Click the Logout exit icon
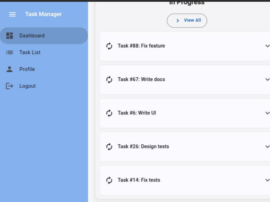 click(x=9, y=86)
